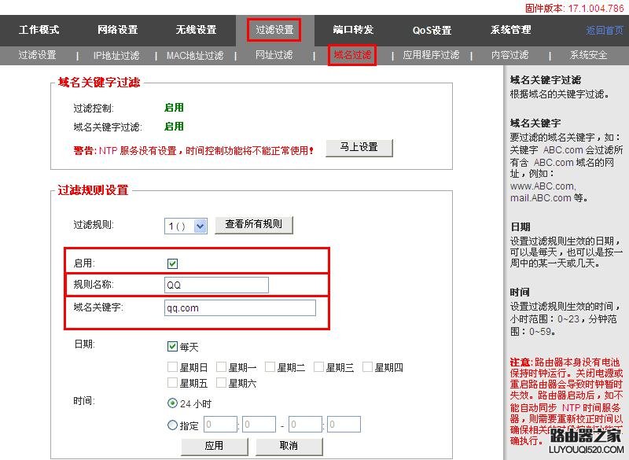The image size is (629, 460).
Task: Open the 系统管理 main menu tab
Action: point(510,30)
